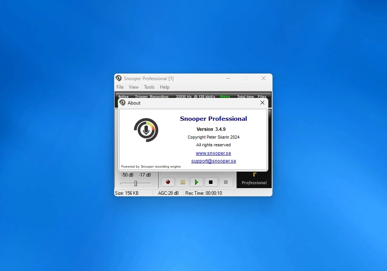
Task: Click the Trigger Recording header label
Action: pos(152,96)
